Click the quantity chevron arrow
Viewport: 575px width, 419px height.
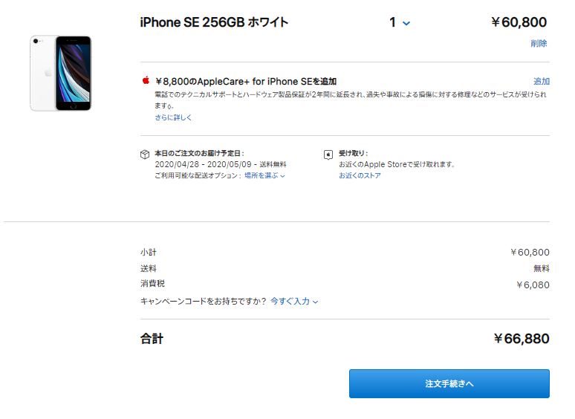[x=406, y=24]
